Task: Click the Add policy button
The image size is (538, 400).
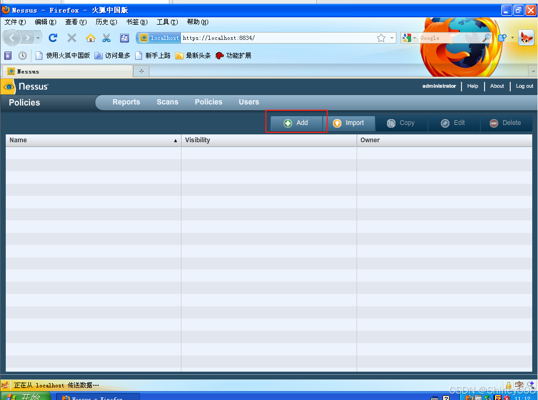Action: pyautogui.click(x=296, y=123)
